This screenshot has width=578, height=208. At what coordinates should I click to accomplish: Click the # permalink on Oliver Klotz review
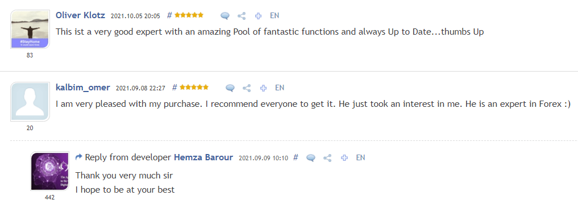coord(169,15)
